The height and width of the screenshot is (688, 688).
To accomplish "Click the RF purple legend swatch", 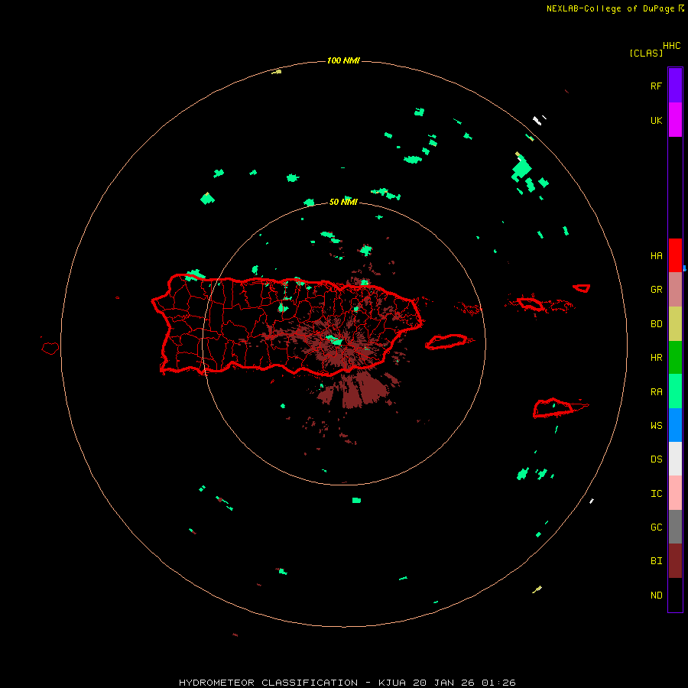I will pos(675,85).
